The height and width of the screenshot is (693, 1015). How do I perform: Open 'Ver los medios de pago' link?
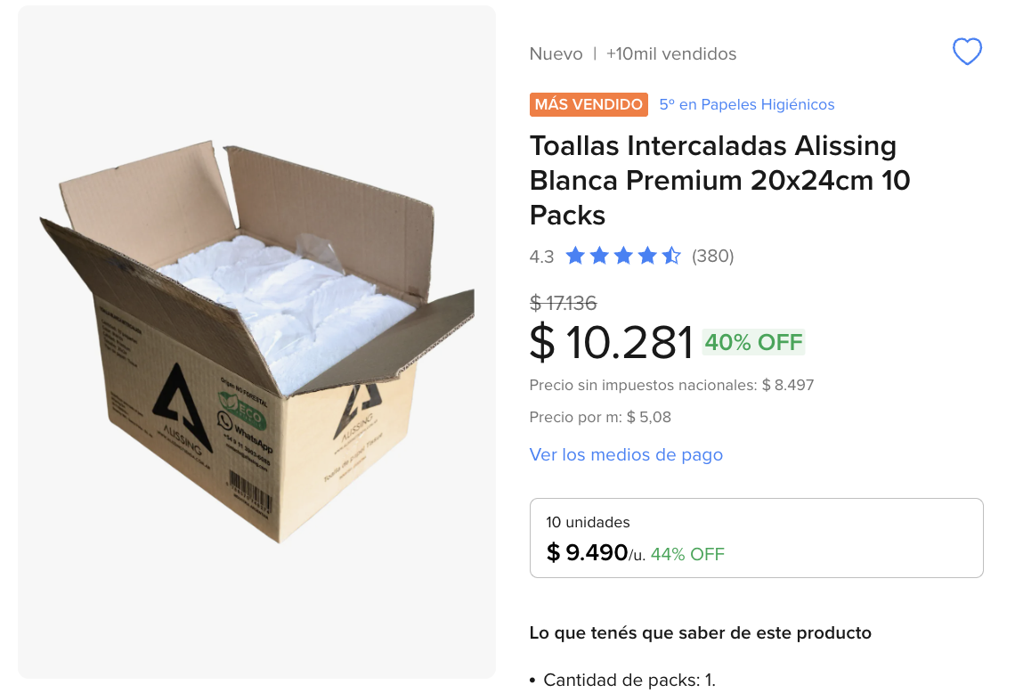(626, 454)
